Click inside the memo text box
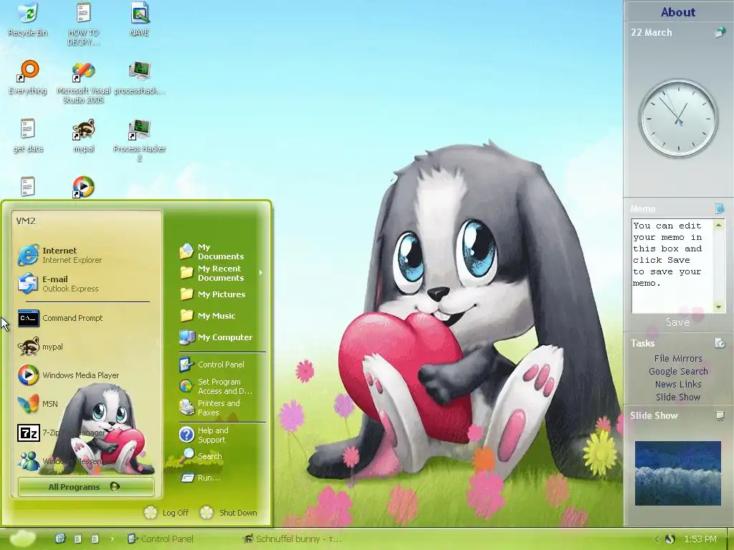This screenshot has width=734, height=550. pyautogui.click(x=672, y=266)
